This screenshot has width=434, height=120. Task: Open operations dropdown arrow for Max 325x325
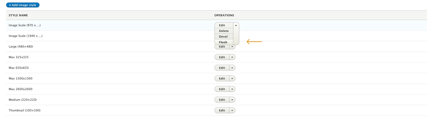pos(232,57)
